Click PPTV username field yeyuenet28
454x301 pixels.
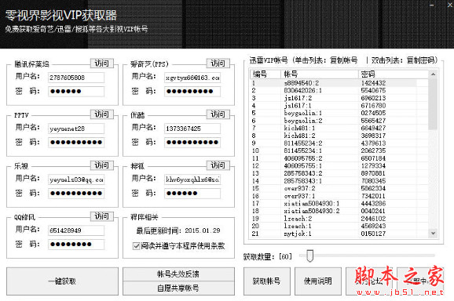(x=76, y=129)
